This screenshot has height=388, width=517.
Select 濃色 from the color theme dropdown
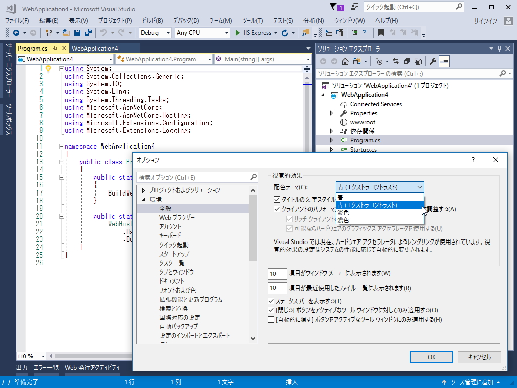344,219
